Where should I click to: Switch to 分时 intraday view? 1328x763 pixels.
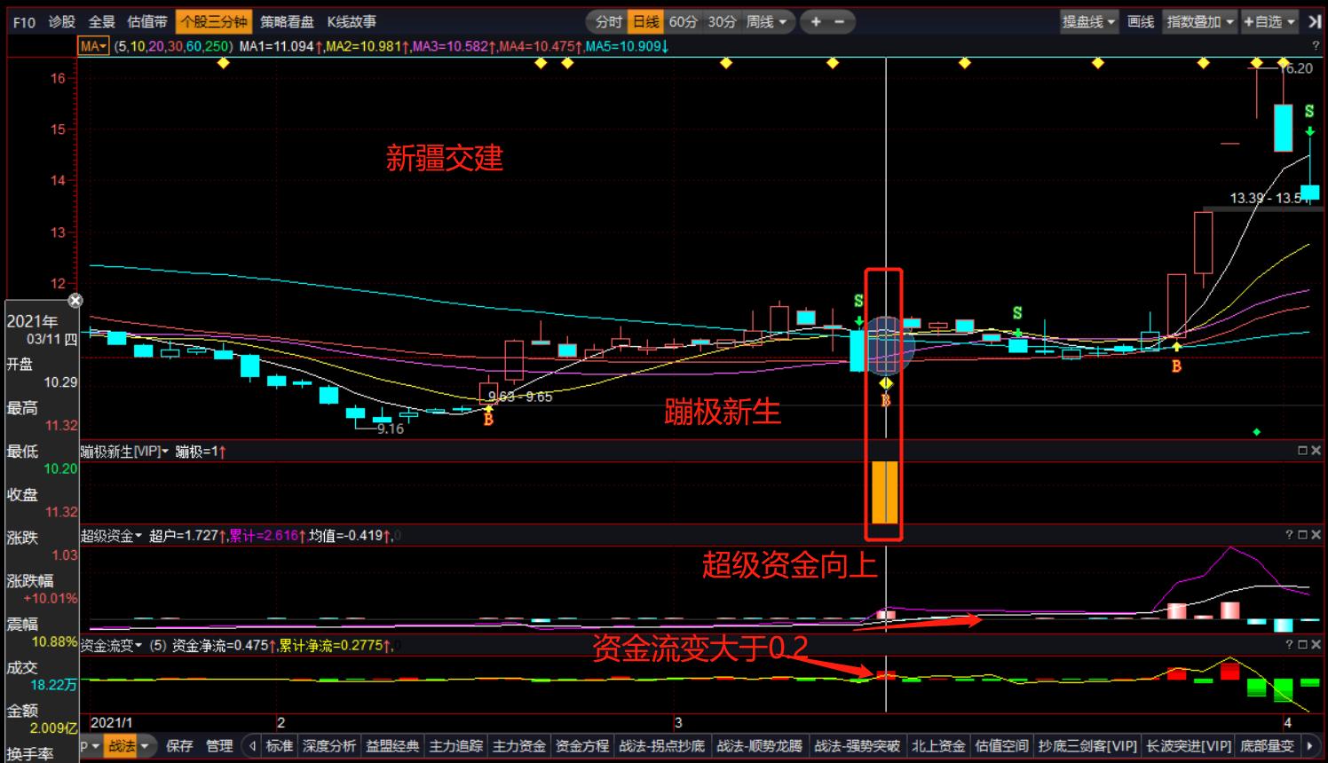(607, 22)
